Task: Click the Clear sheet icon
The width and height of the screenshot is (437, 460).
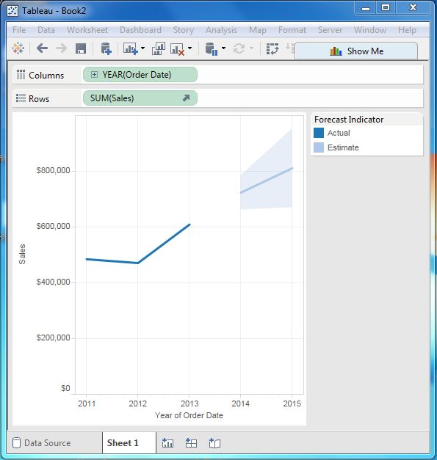Action: [x=178, y=48]
